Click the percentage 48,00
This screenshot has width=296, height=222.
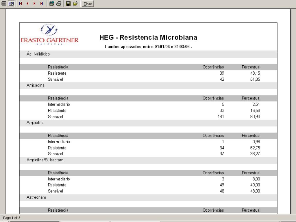[x=255, y=191]
